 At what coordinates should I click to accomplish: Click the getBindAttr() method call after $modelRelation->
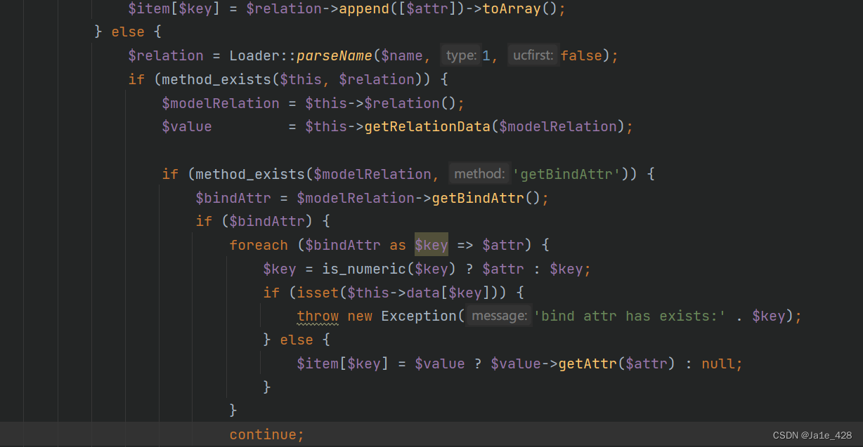pos(478,198)
